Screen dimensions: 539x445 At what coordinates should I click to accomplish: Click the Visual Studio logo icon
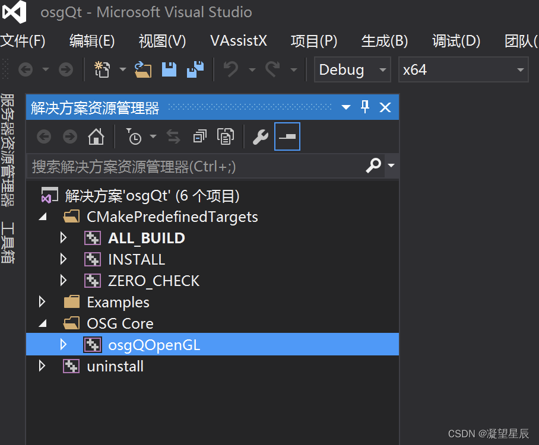[x=14, y=12]
